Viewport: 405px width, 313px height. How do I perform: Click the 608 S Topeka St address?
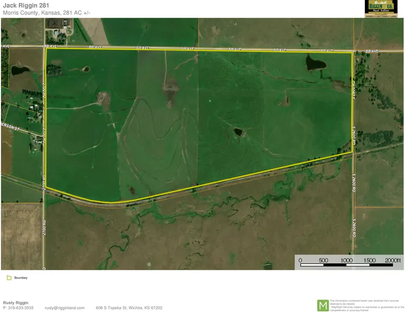tap(129, 308)
